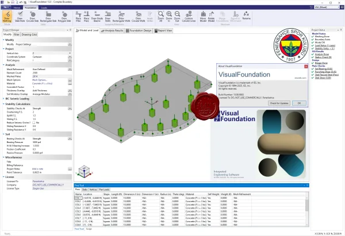Collapse the Miscellaneous section
The image size is (345, 236).
tap(3, 157)
